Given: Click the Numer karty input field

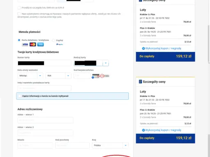Looking at the screenshot, I should (x=44, y=63).
